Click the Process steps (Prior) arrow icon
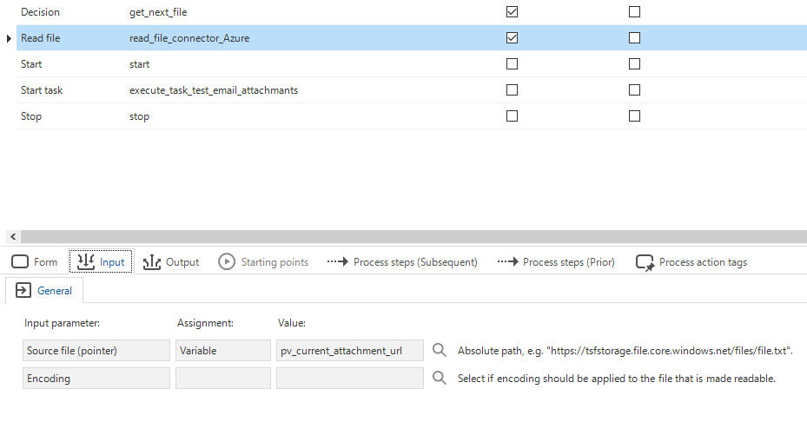Screen dimensions: 807x442 pyautogui.click(x=507, y=262)
